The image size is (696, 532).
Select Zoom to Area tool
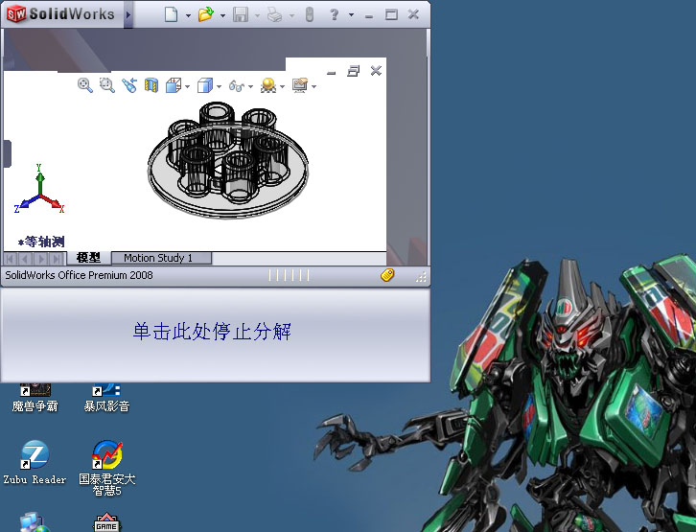[x=107, y=85]
